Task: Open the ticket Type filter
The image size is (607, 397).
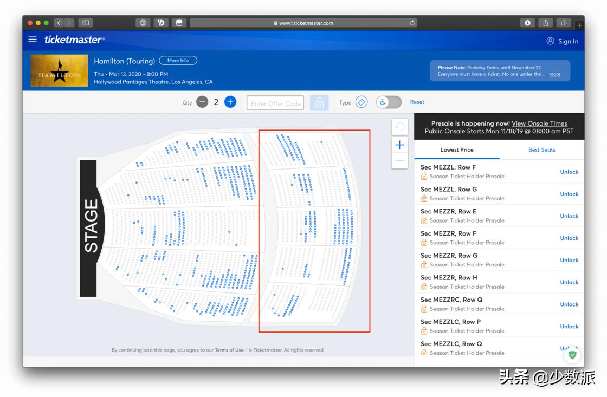Action: click(361, 102)
